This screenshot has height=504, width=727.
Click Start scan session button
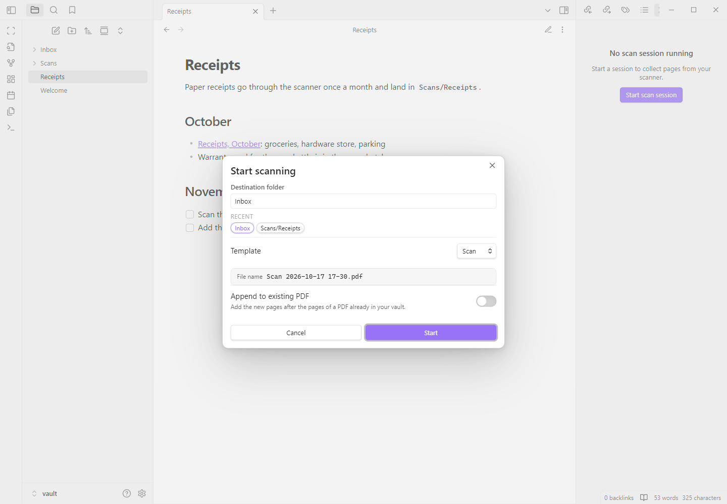[651, 95]
